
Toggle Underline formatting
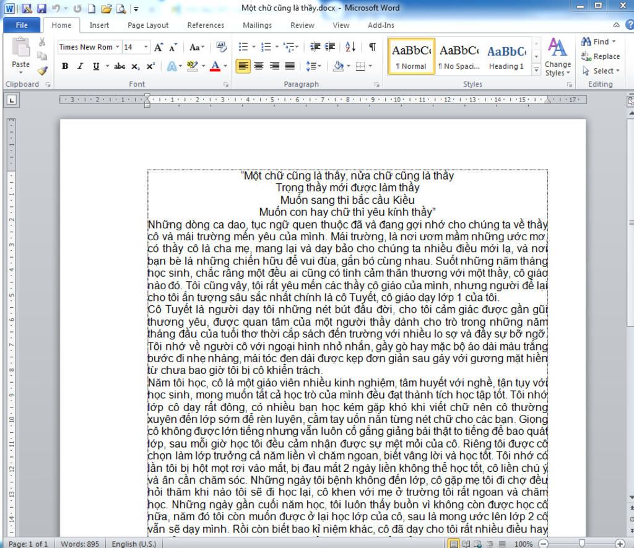pyautogui.click(x=96, y=66)
